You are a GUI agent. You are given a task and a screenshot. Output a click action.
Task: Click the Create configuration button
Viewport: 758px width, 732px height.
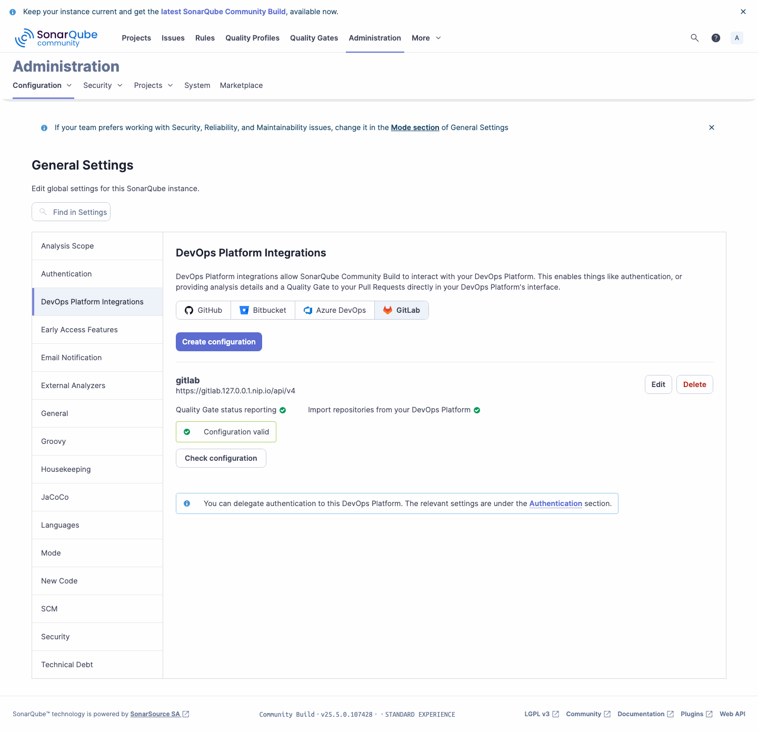pos(219,342)
